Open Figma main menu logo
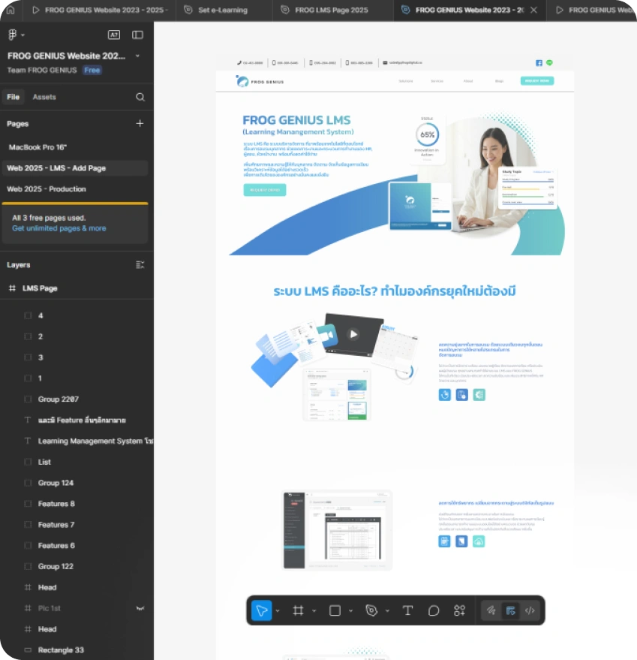The image size is (637, 660). 13,35
